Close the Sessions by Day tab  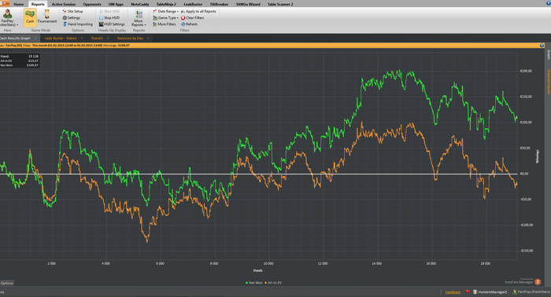148,38
